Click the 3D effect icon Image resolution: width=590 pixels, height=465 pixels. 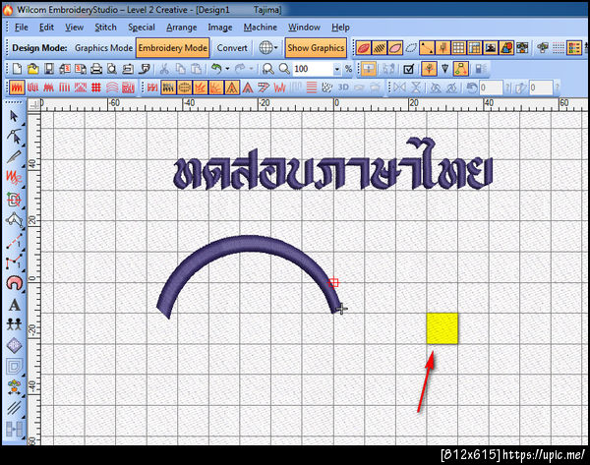tap(343, 87)
